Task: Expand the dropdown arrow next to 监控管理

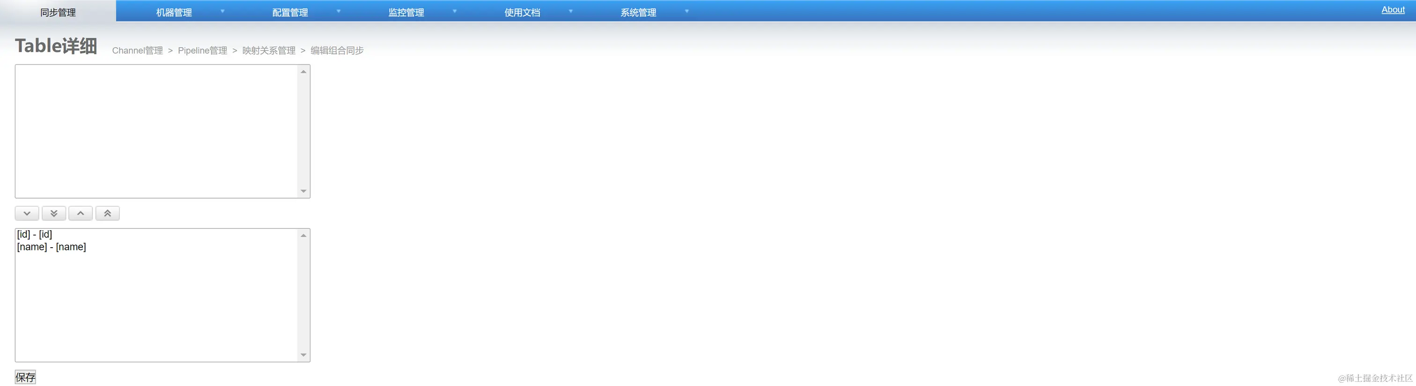Action: tap(455, 11)
